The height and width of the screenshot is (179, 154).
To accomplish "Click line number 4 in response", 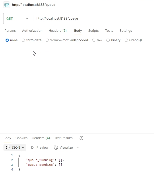I will point(12,169).
